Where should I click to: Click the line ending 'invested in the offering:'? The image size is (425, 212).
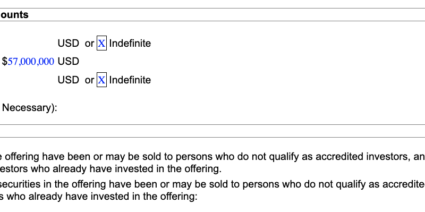click(99, 196)
